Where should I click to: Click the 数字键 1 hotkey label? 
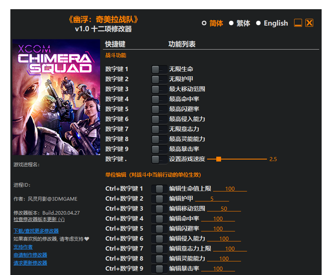click(x=117, y=69)
